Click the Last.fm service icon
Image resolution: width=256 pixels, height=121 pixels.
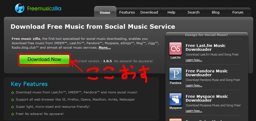pos(175,49)
